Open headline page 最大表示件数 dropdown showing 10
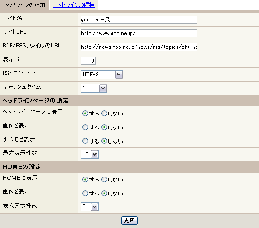Screen dimensions: 259x228 tap(89, 154)
